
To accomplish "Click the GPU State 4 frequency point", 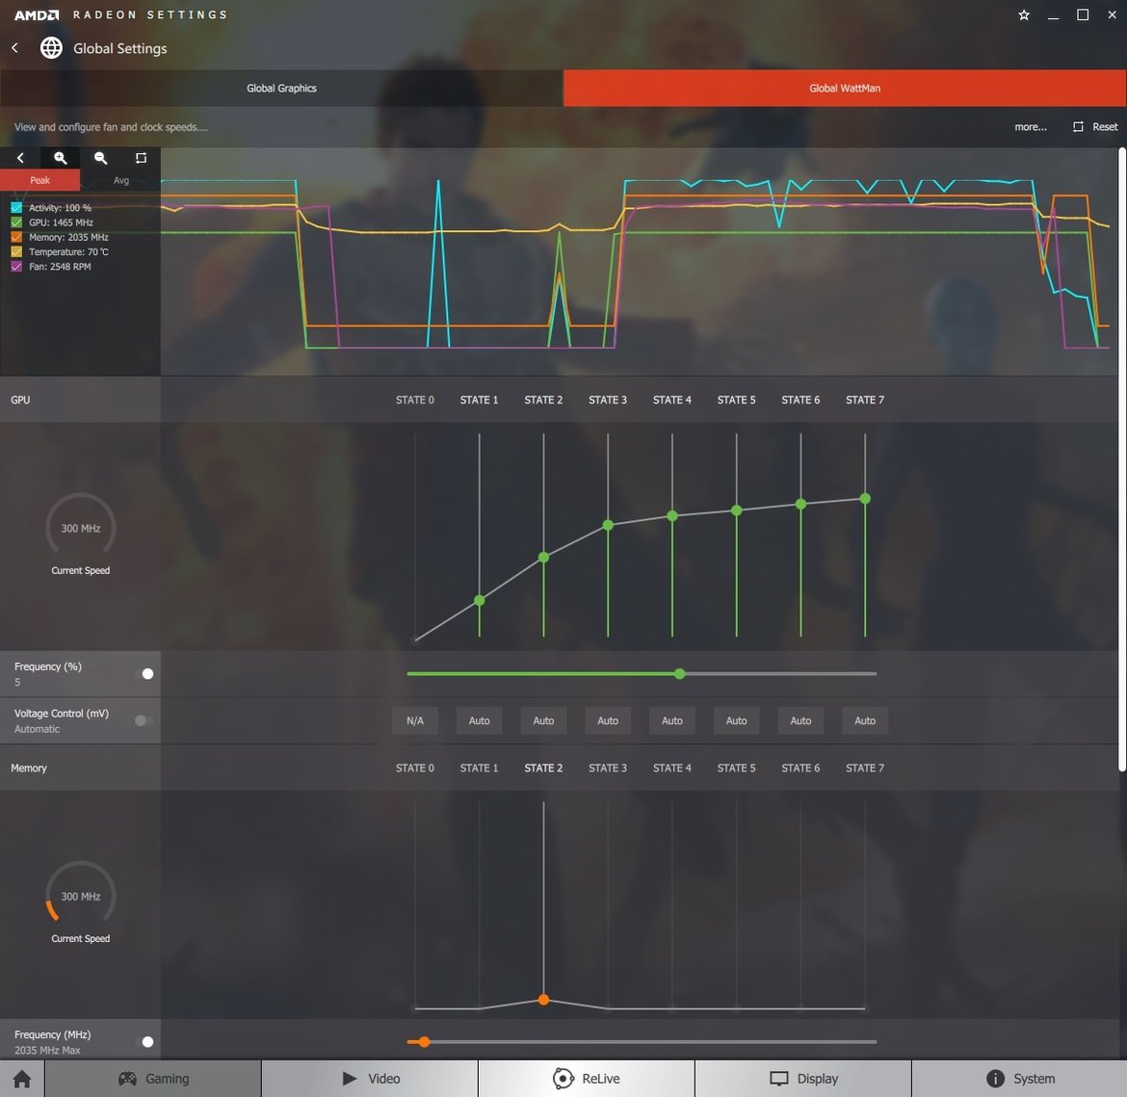I will (x=672, y=515).
